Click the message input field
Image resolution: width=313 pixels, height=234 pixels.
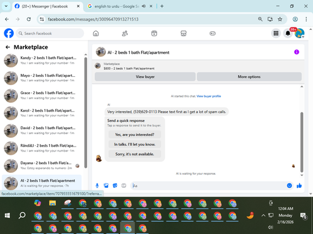coord(208,185)
